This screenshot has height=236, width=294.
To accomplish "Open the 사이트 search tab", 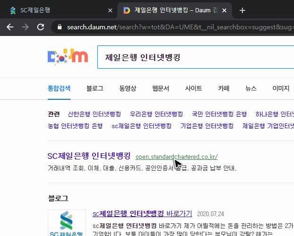I will pyautogui.click(x=193, y=88).
